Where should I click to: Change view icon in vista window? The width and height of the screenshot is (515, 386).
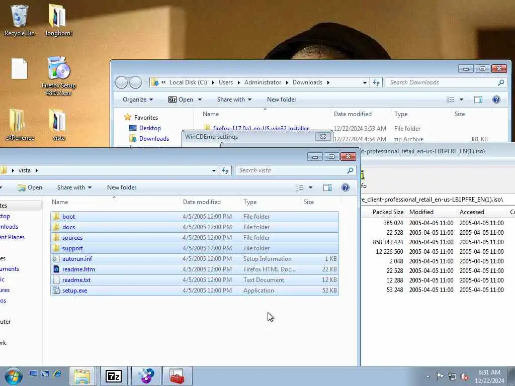pos(300,187)
